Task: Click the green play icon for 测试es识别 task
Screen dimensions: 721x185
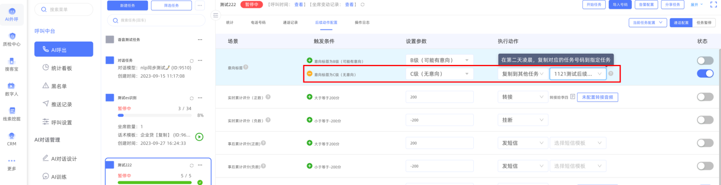Action: [199, 137]
